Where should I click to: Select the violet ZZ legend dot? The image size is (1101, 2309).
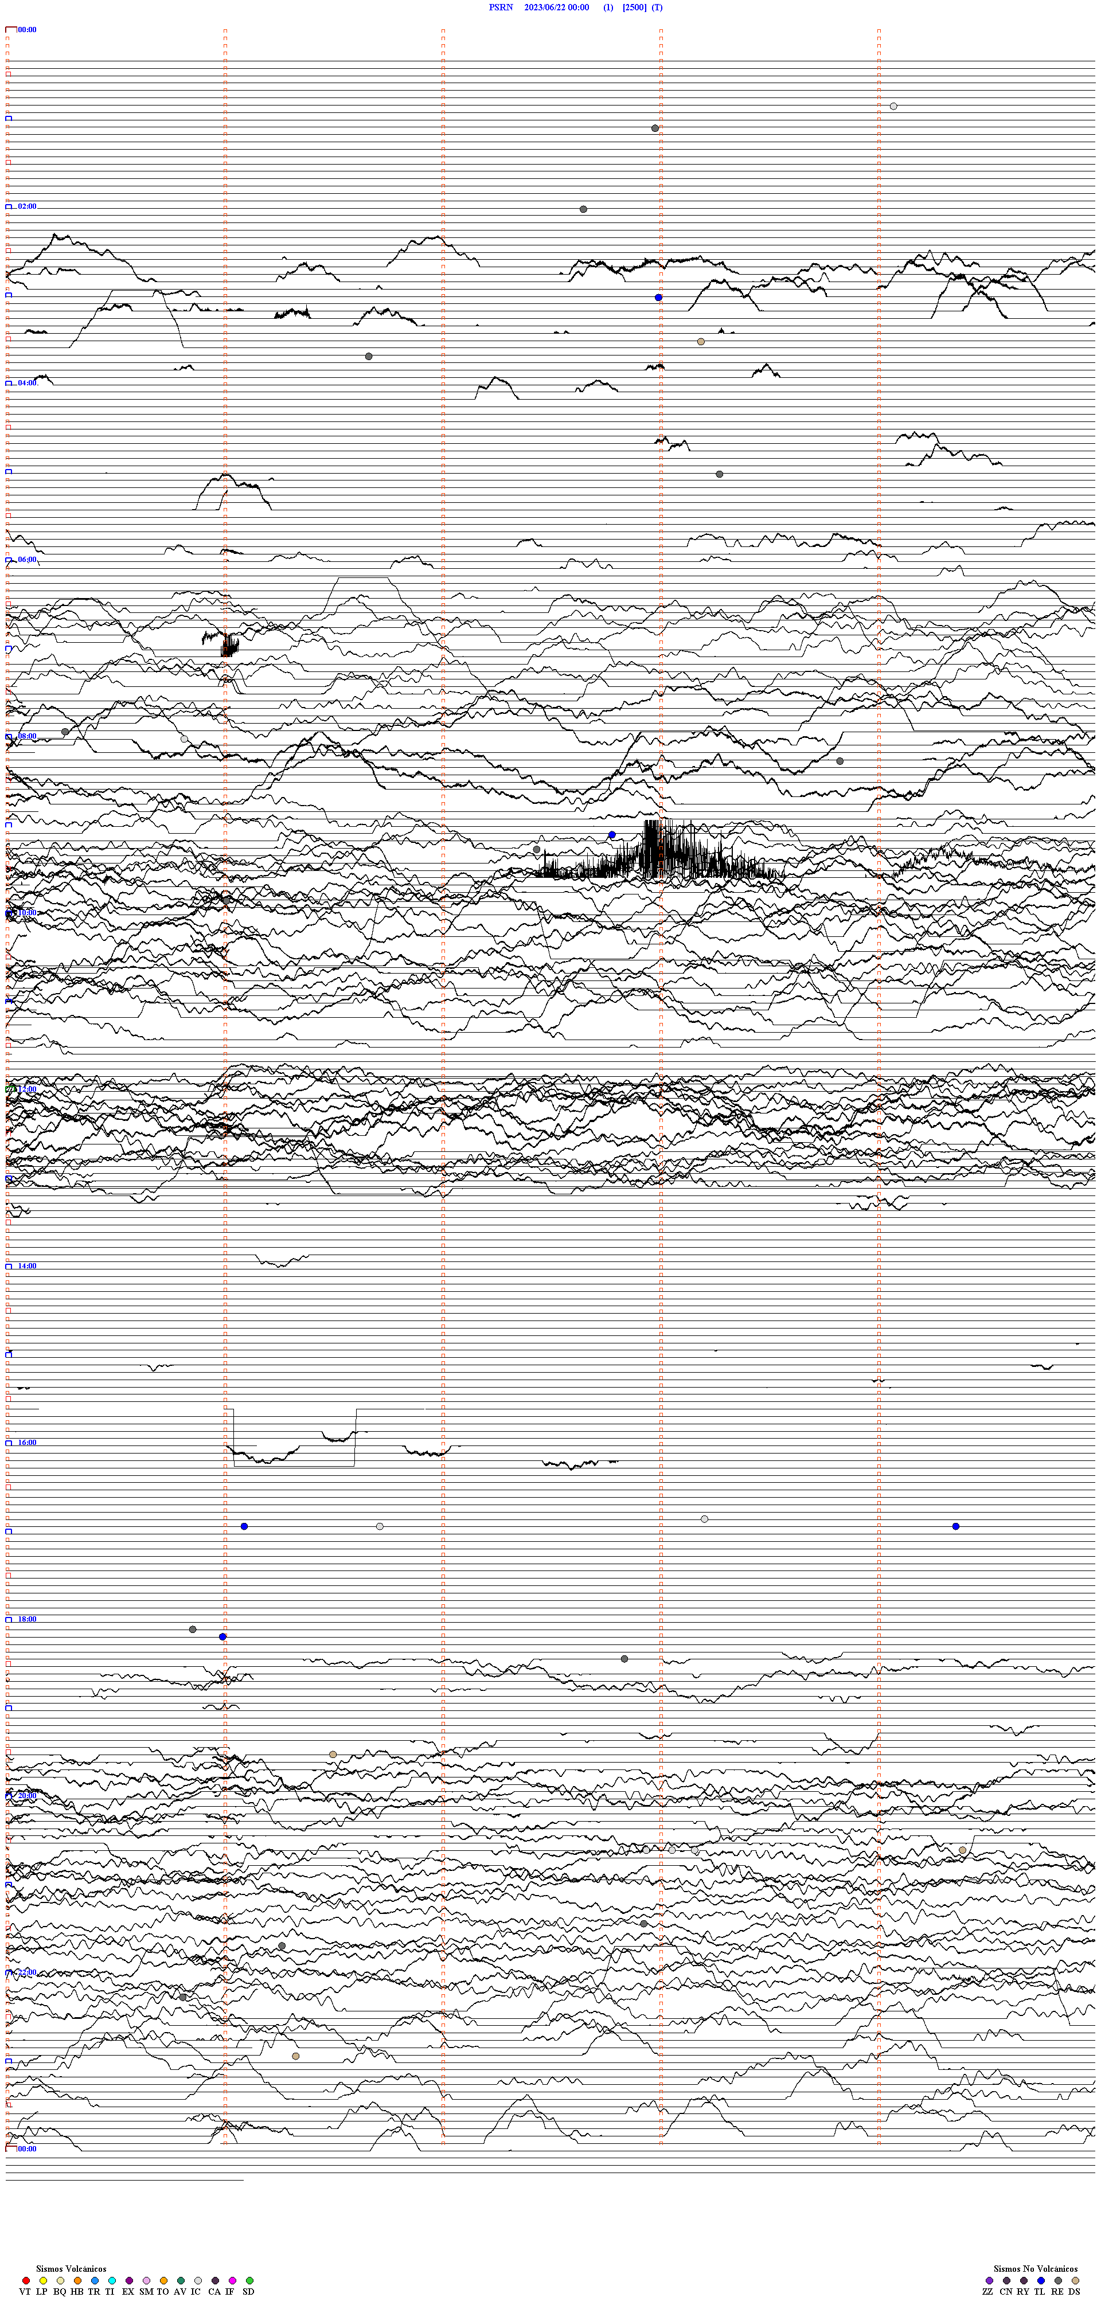[x=990, y=2280]
